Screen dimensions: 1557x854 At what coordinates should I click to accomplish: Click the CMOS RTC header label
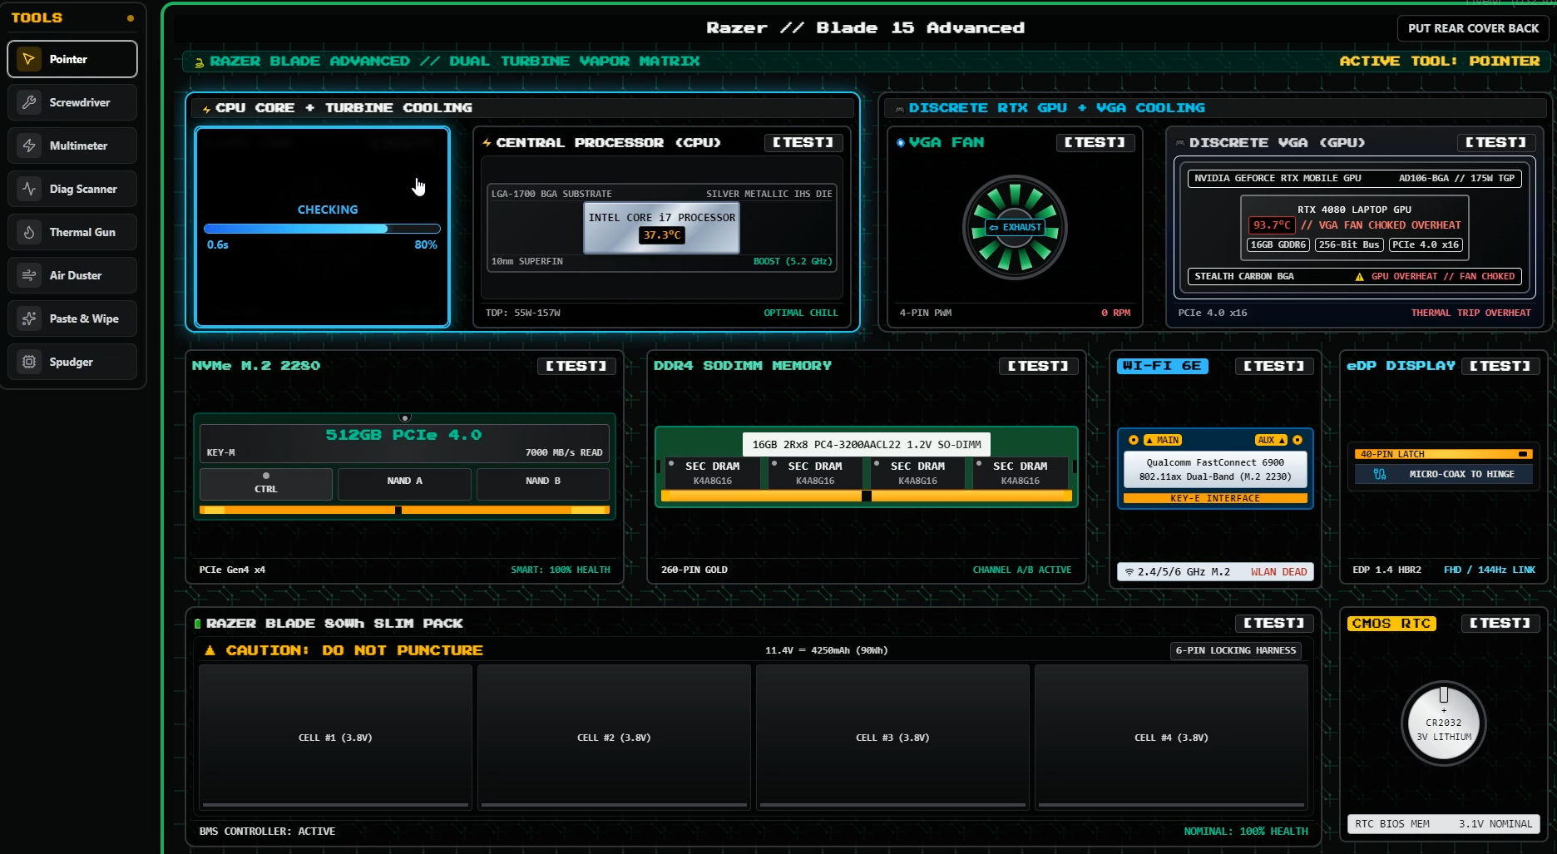click(x=1391, y=623)
